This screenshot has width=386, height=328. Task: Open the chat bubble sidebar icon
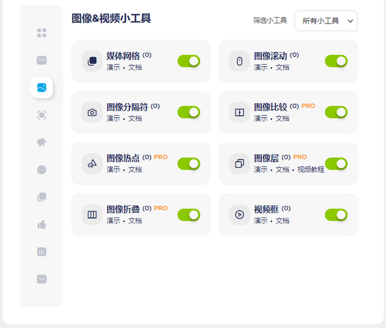tap(42, 170)
